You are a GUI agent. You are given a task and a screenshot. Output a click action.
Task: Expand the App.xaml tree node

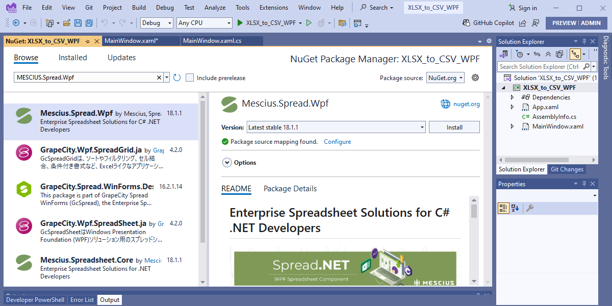tap(513, 107)
